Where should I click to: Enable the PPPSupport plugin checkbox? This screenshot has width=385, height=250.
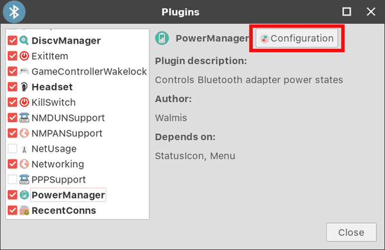pyautogui.click(x=12, y=179)
